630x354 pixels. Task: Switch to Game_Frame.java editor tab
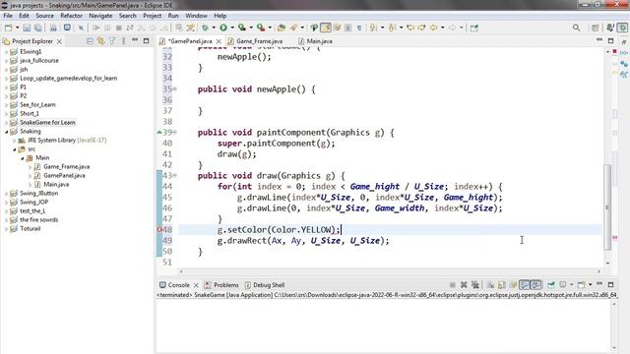tap(259, 41)
